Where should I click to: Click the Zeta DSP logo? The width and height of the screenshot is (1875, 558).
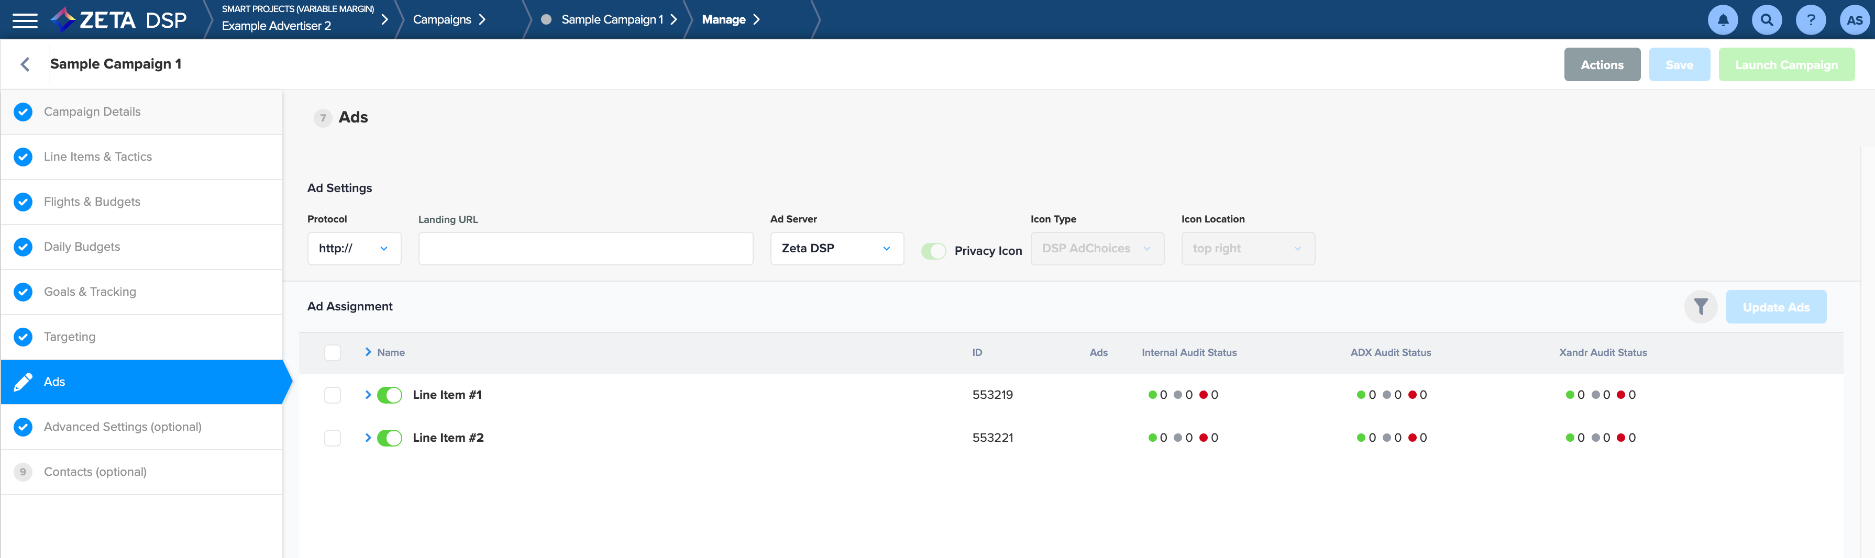[119, 20]
